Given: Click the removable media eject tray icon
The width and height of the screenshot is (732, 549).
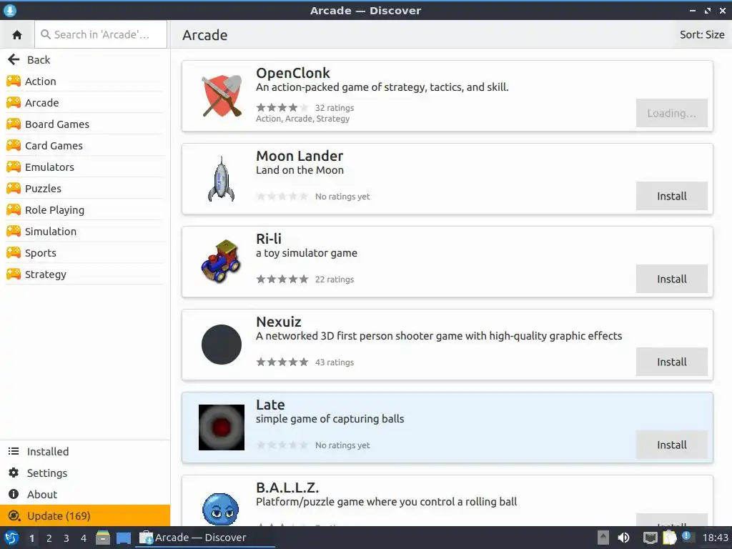Looking at the screenshot, I should 603,538.
